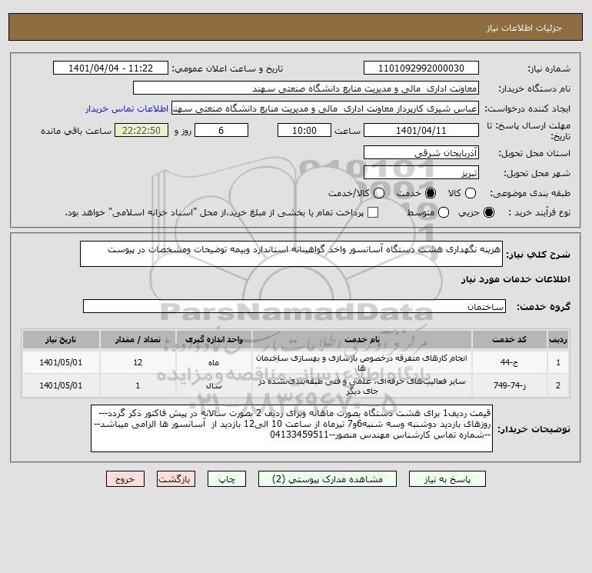The height and width of the screenshot is (573, 592).
Task: Select the خدمت radio button
Action: click(430, 193)
